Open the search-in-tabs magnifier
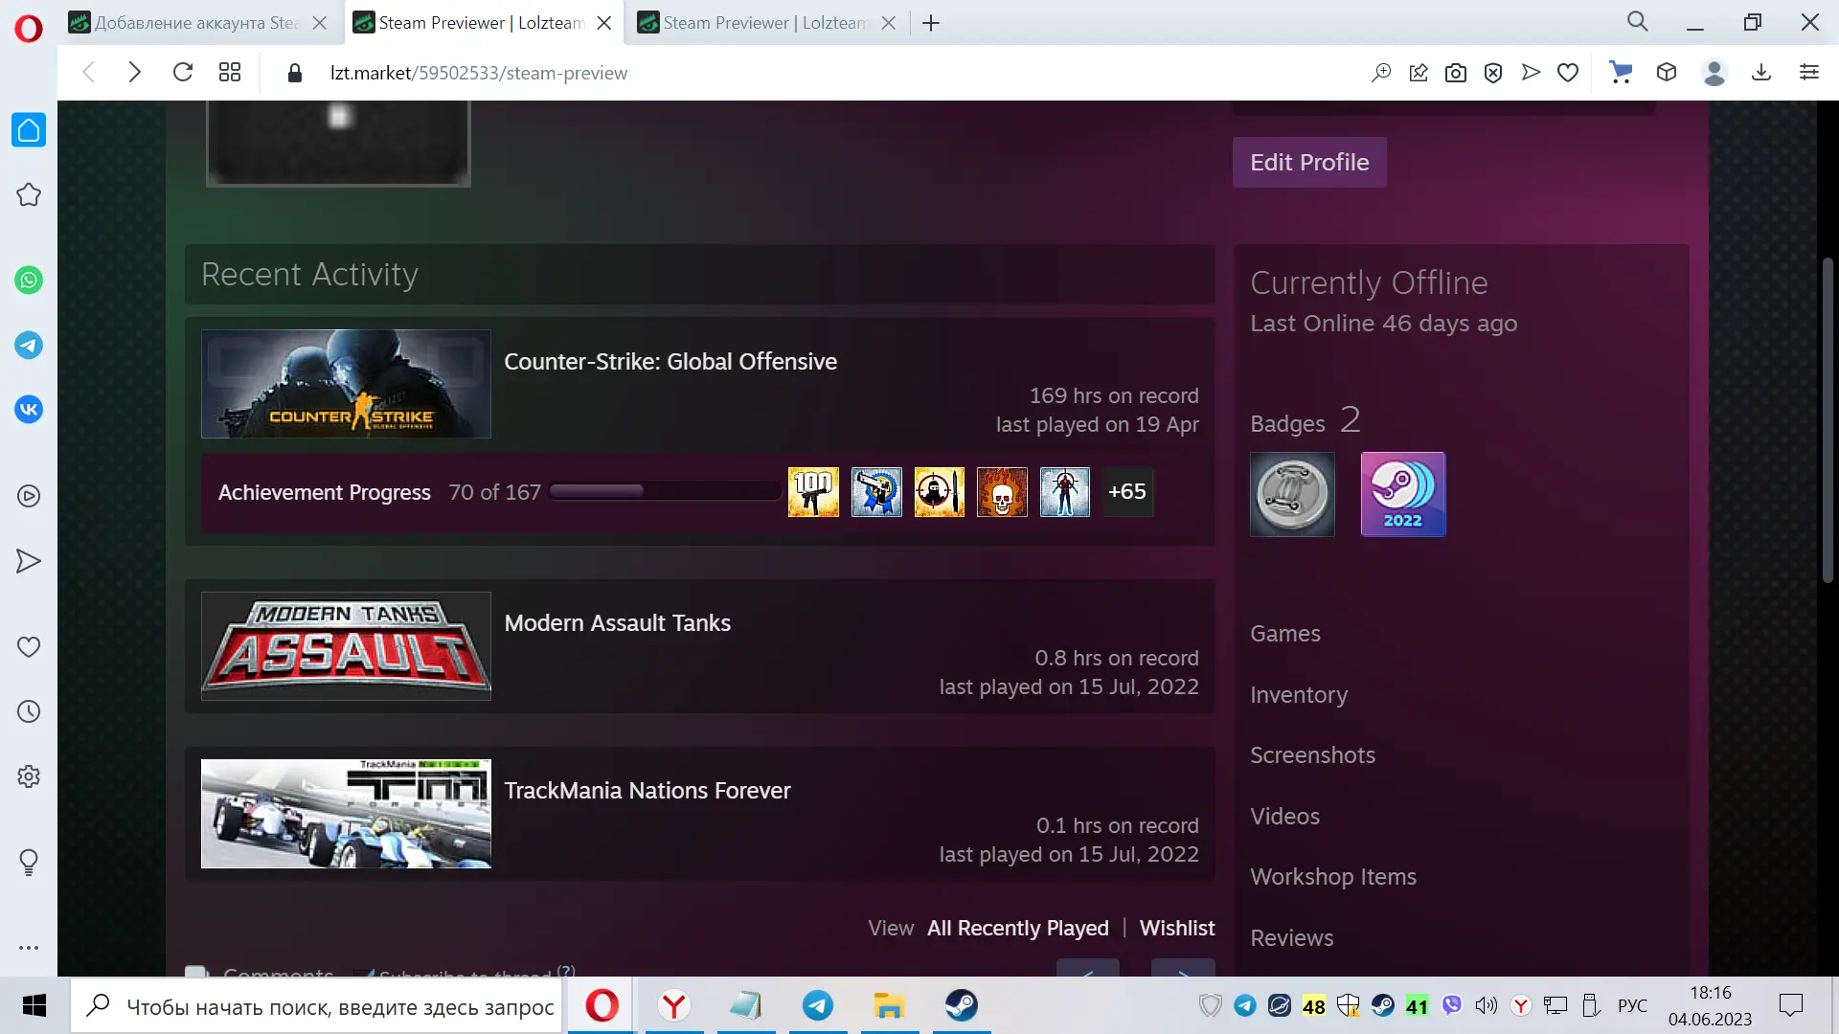The height and width of the screenshot is (1034, 1839). click(x=1638, y=22)
